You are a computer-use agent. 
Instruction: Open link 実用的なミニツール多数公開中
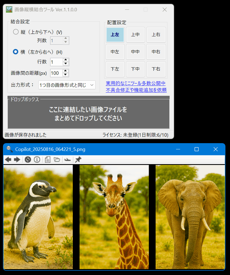pyautogui.click(x=136, y=83)
